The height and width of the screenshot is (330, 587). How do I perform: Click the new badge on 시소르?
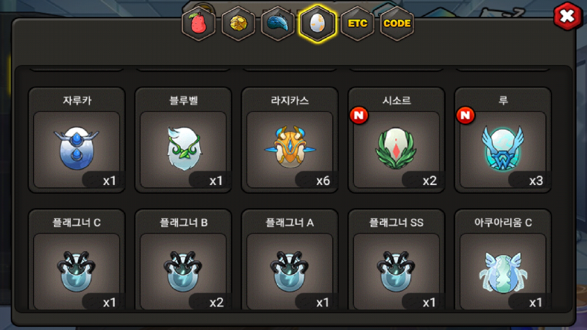[359, 115]
